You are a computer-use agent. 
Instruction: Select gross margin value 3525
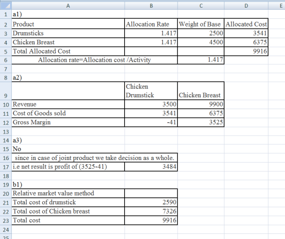(x=201, y=122)
